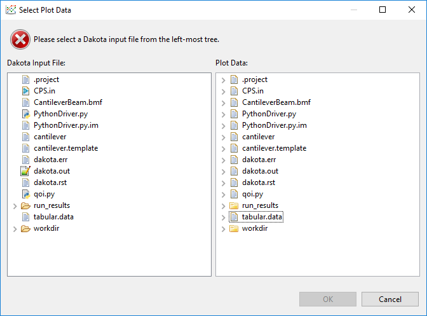
Task: Click the tabular.data file icon in Plot Data tree
Action: [234, 217]
